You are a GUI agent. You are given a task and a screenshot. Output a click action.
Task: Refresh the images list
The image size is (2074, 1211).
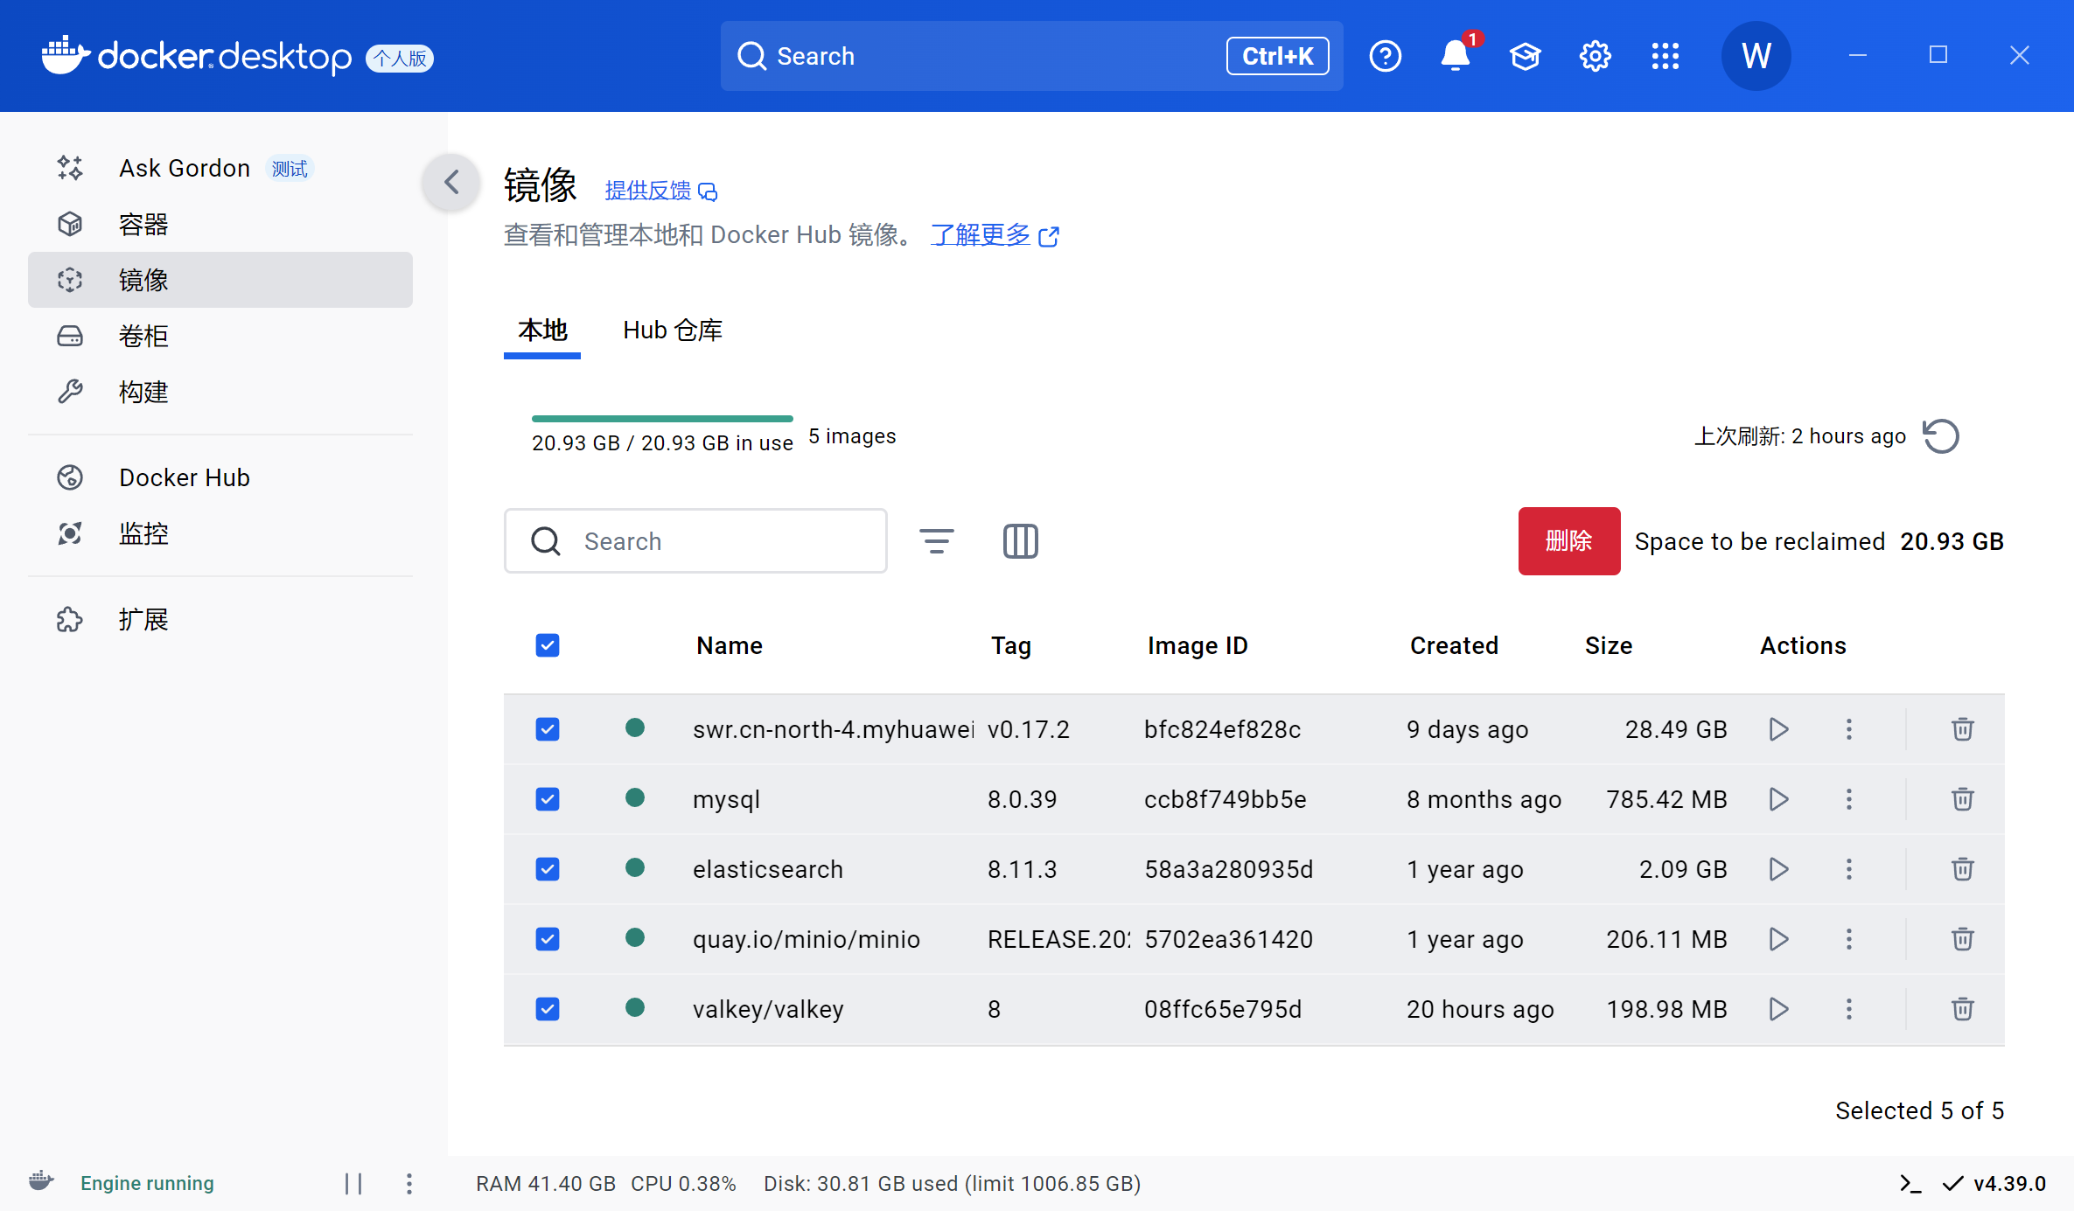click(1941, 436)
